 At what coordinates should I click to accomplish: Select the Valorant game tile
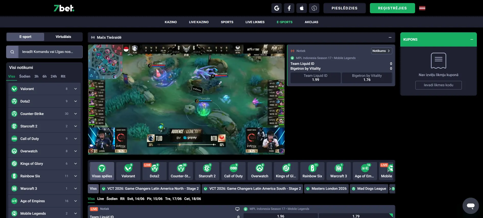pos(128,171)
